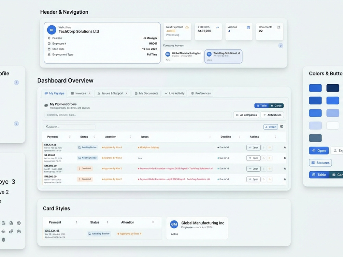Click the round globe icon in the left icon grid
Image resolution: width=343 pixels, height=257 pixels.
pos(19,223)
